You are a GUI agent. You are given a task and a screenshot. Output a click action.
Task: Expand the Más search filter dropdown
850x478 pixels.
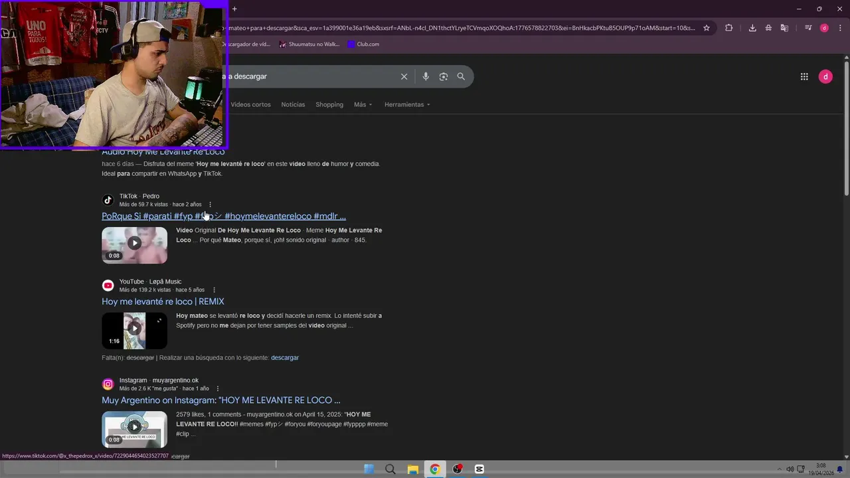(363, 104)
